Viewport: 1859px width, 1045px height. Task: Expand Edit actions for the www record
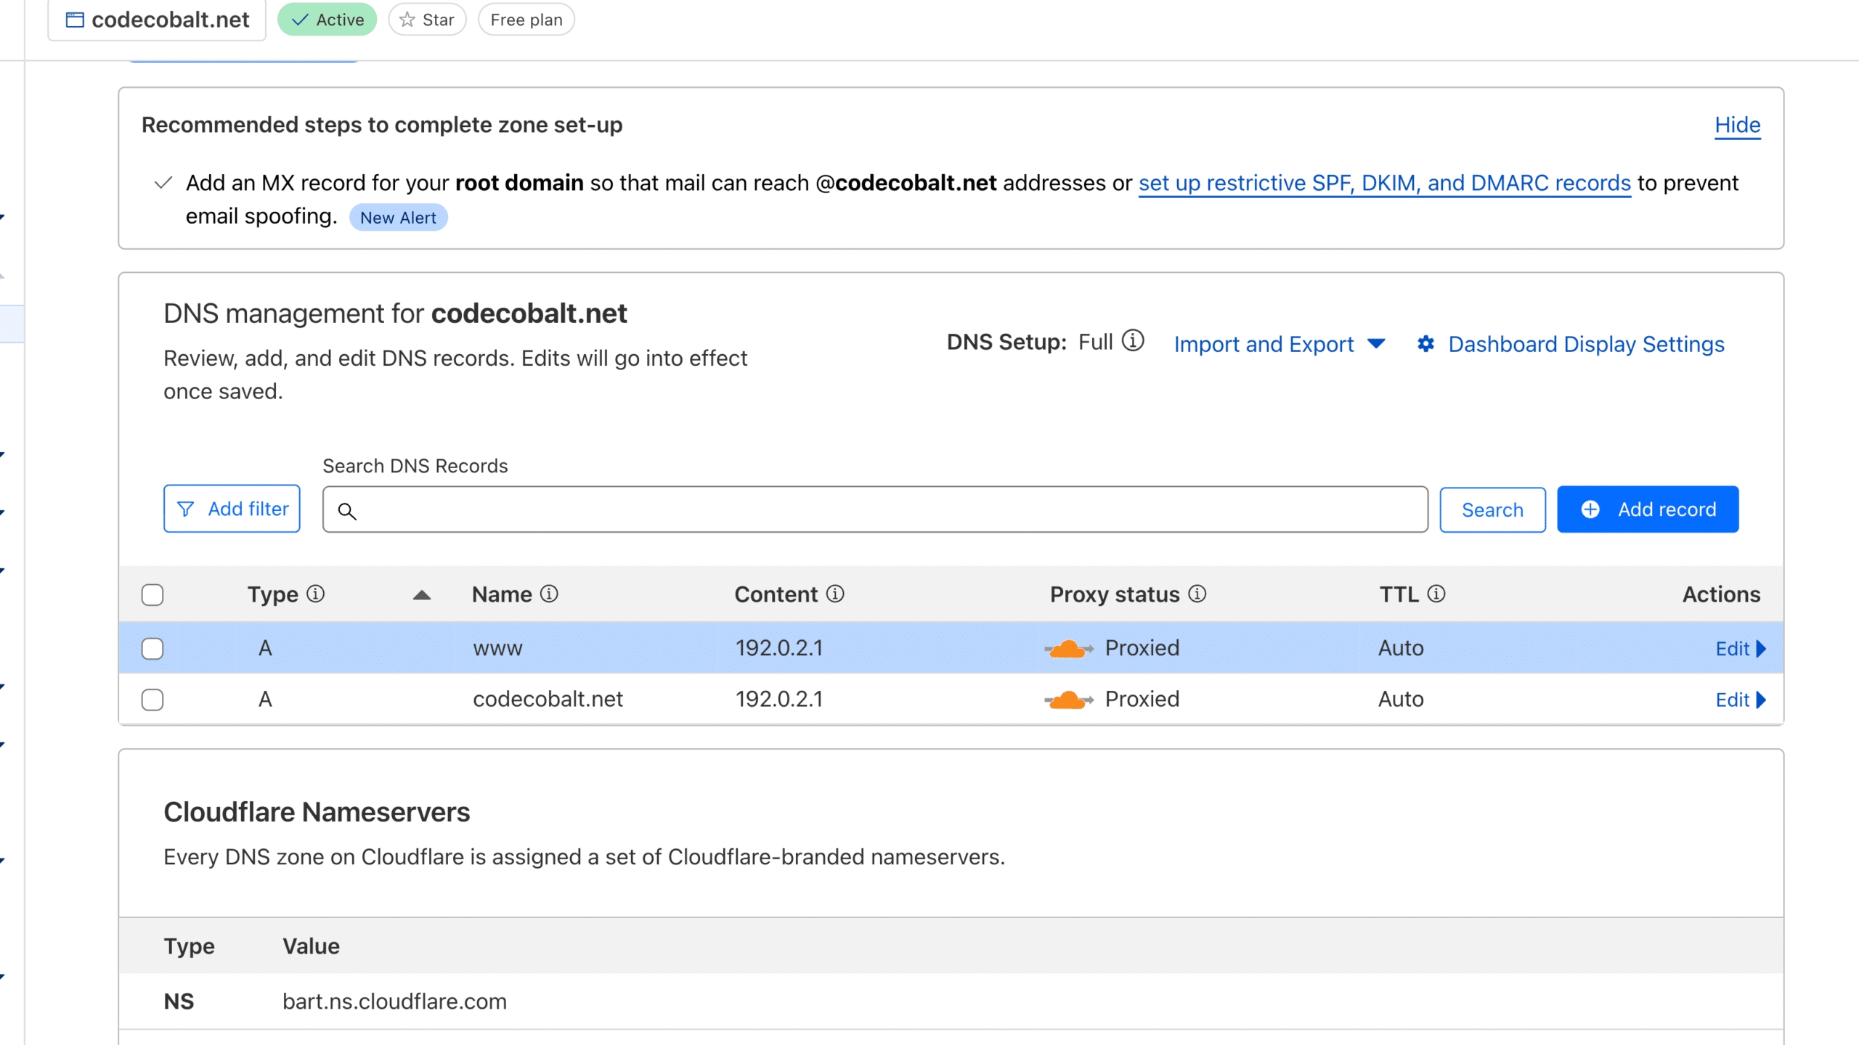pos(1741,648)
